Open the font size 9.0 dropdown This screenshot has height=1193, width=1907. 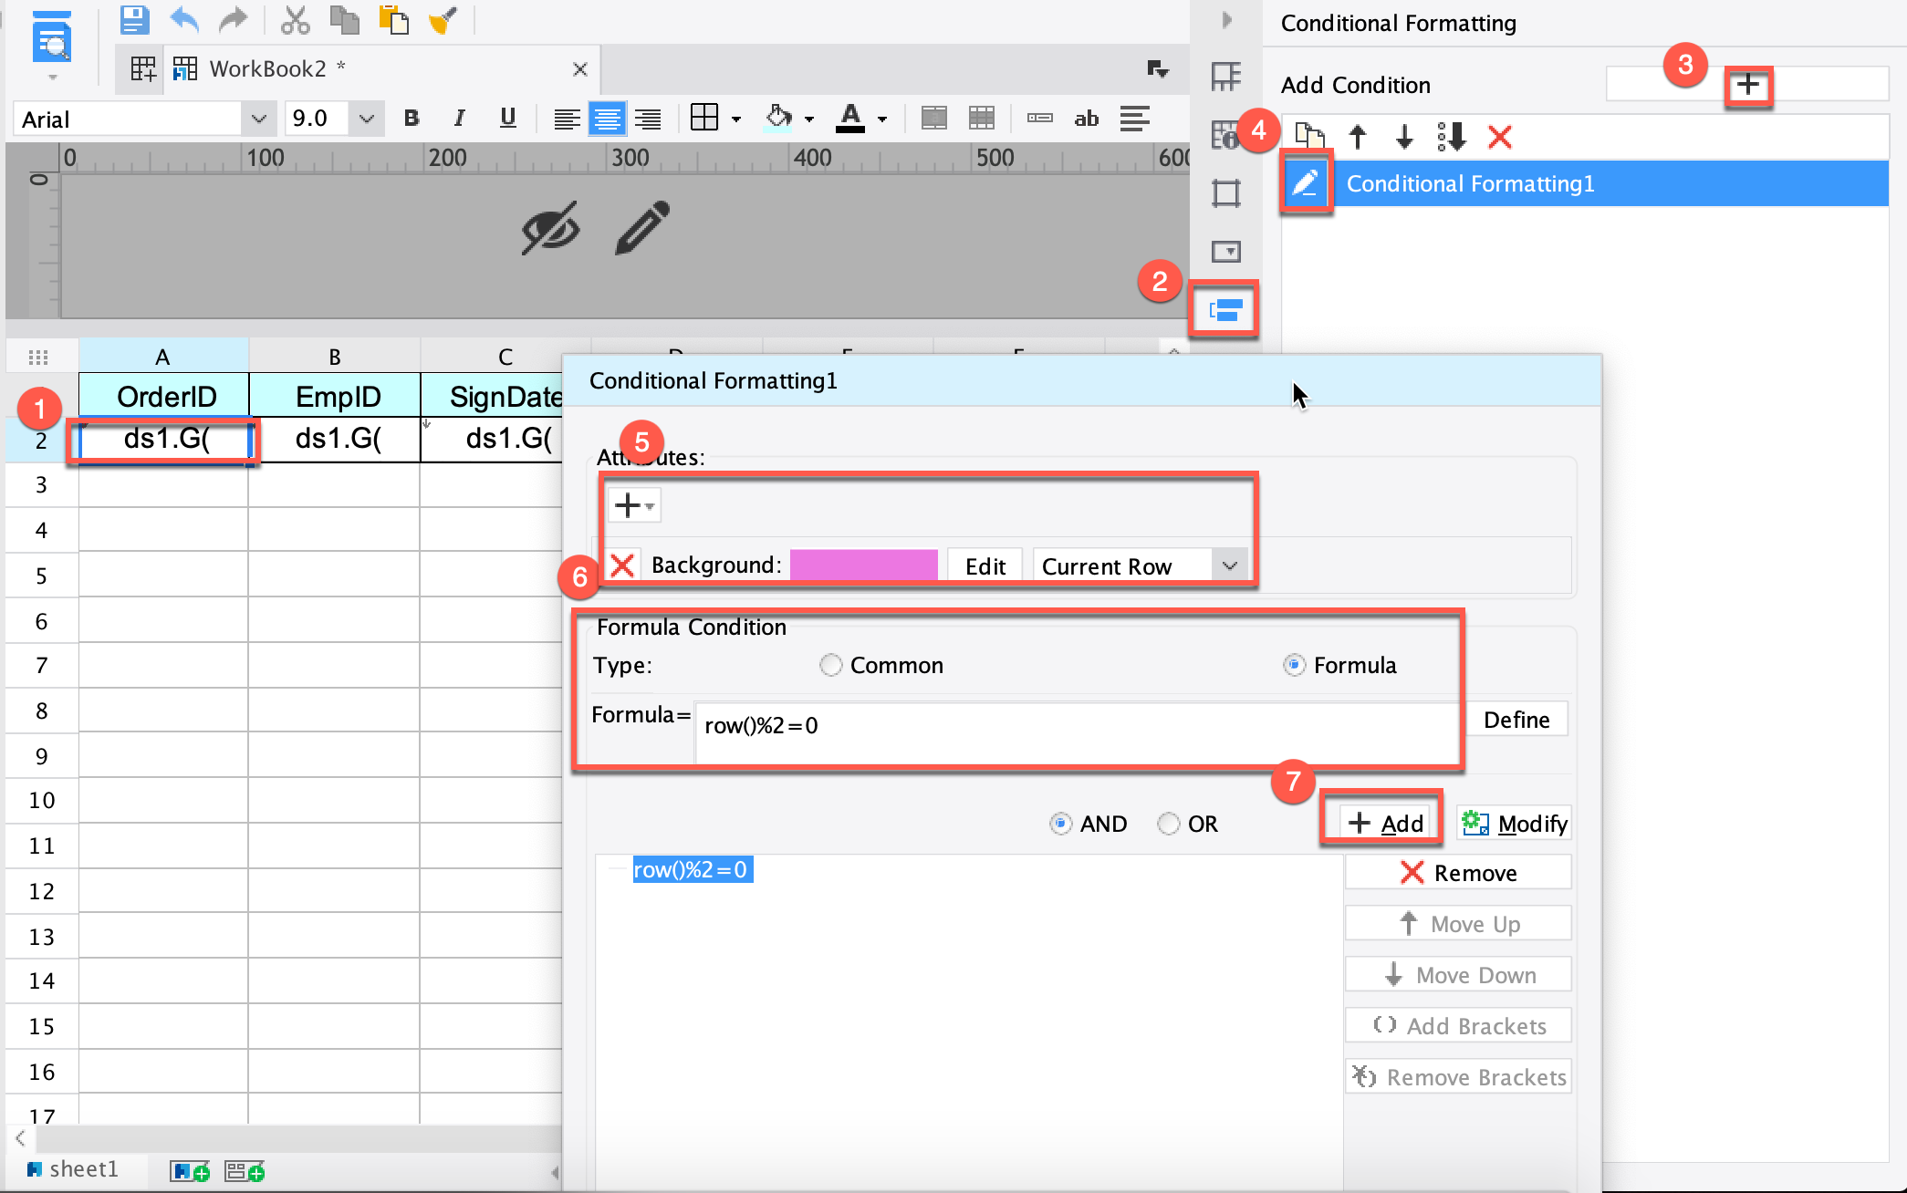click(x=366, y=119)
